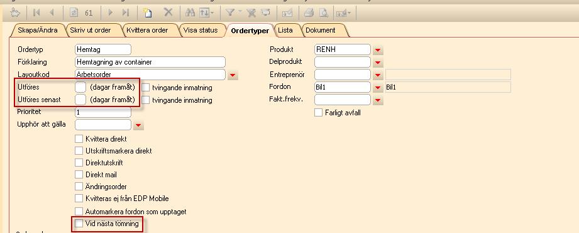579x233 pixels.
Task: Tick the Vid nästa tömning checkbox
Action: [79, 224]
